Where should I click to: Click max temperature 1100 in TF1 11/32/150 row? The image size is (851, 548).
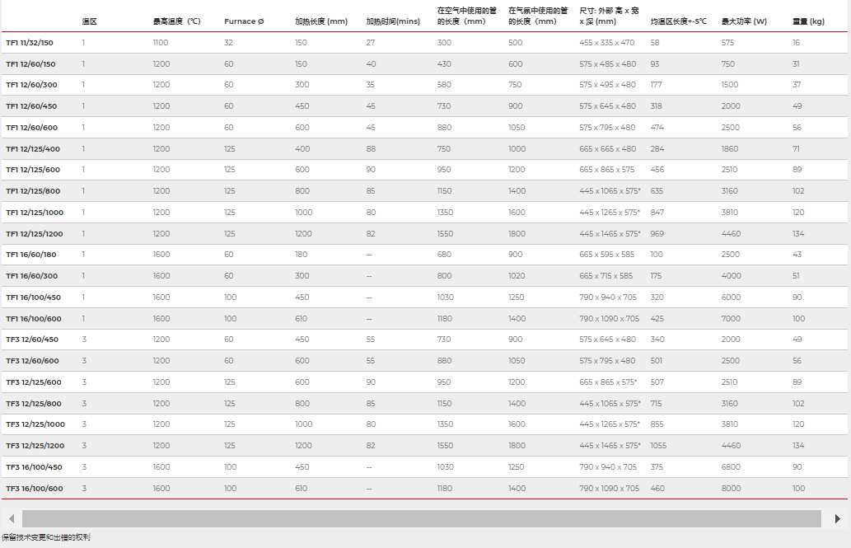[x=161, y=42]
